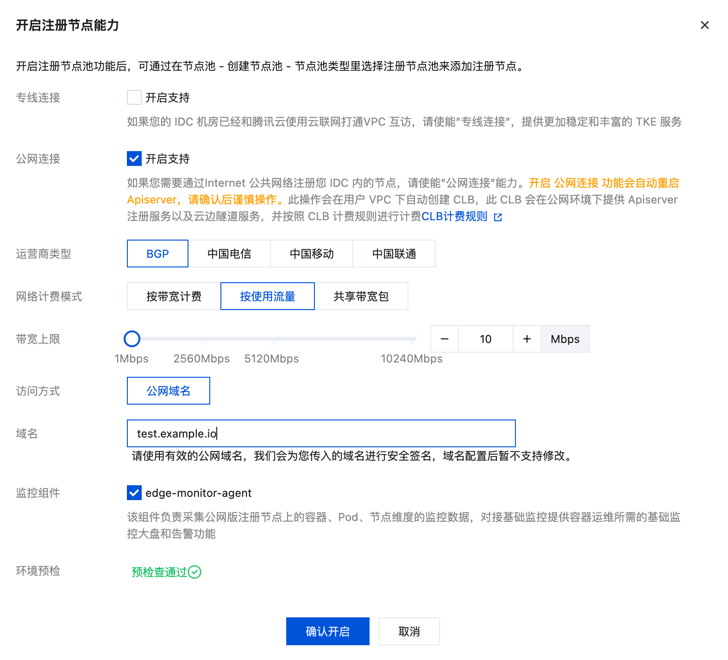This screenshot has height=660, width=728.
Task: Click the 取消 cancel button
Action: (409, 631)
